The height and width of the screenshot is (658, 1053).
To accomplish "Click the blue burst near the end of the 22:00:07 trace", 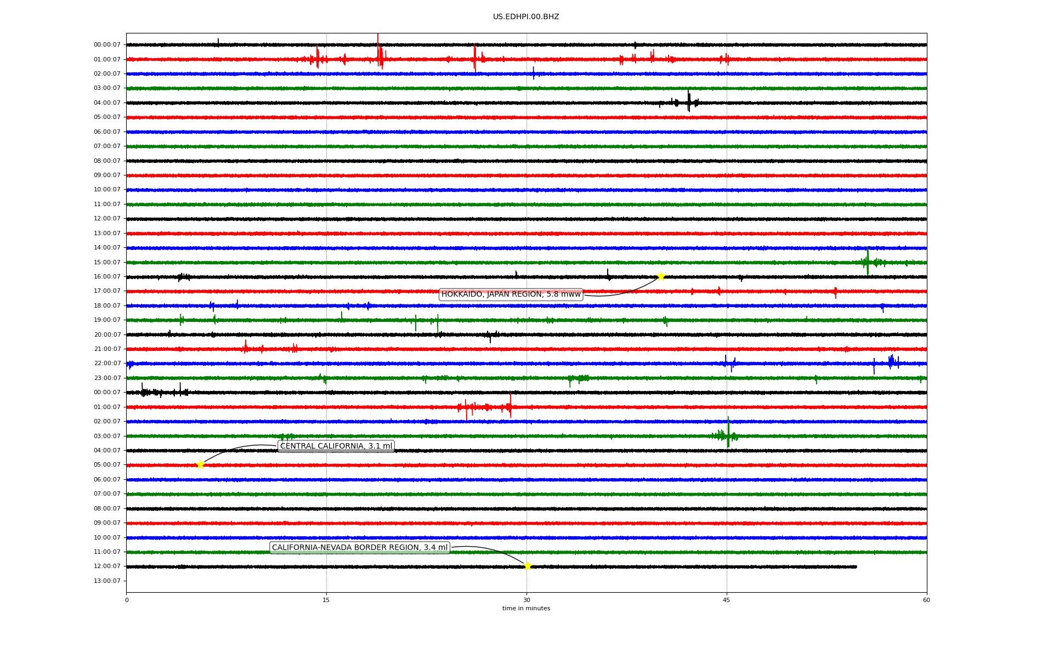I will (892, 362).
